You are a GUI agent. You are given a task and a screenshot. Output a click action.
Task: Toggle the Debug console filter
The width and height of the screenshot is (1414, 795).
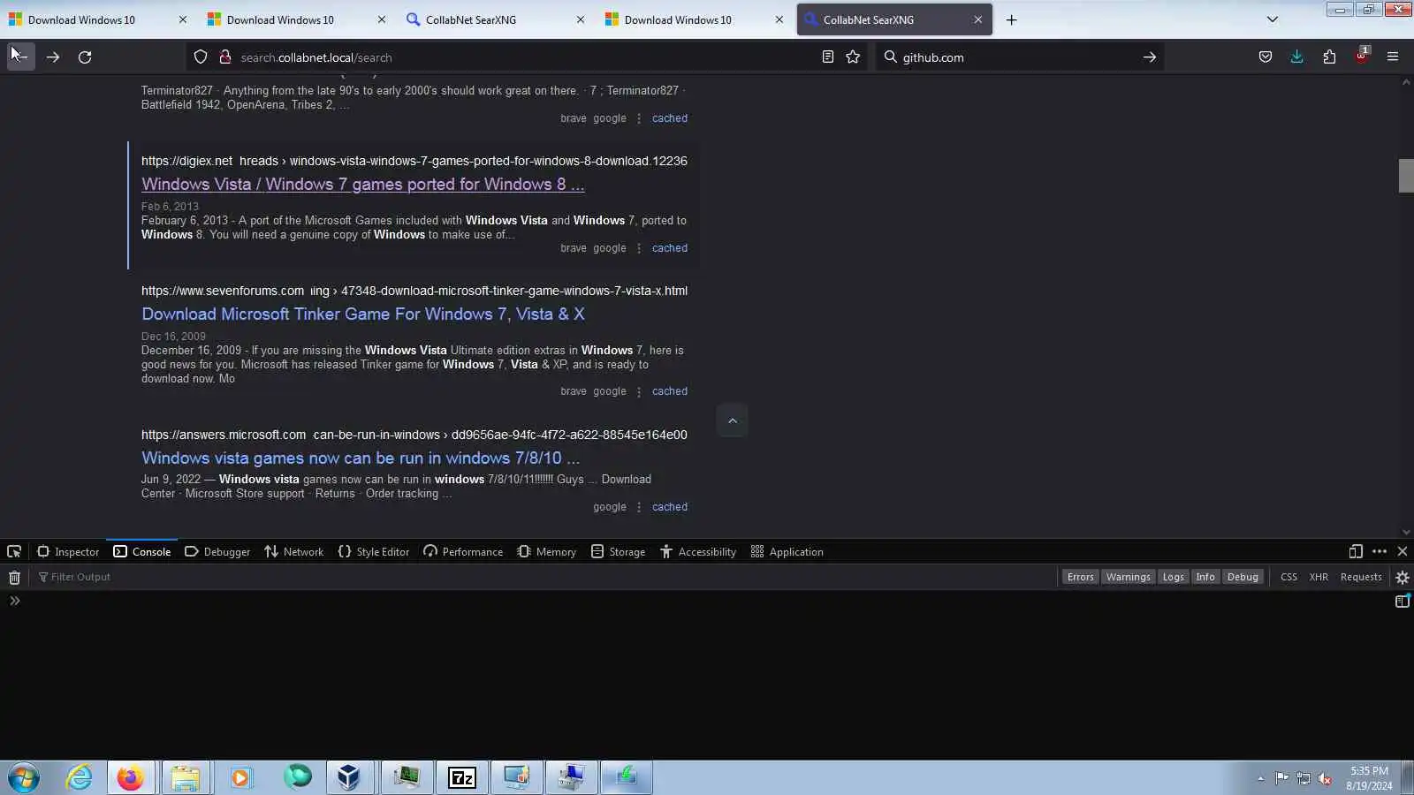tap(1243, 578)
